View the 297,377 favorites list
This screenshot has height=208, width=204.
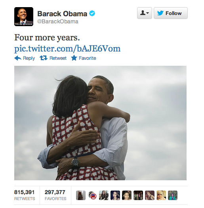click(55, 195)
